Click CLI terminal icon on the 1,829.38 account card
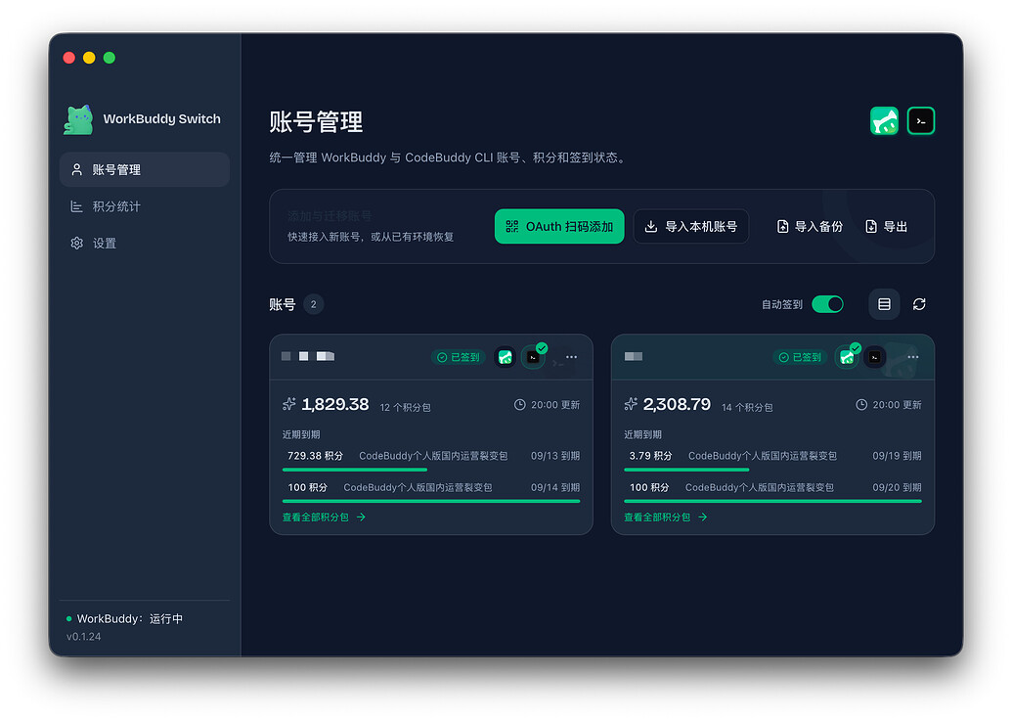Image resolution: width=1012 pixels, height=720 pixels. point(533,357)
